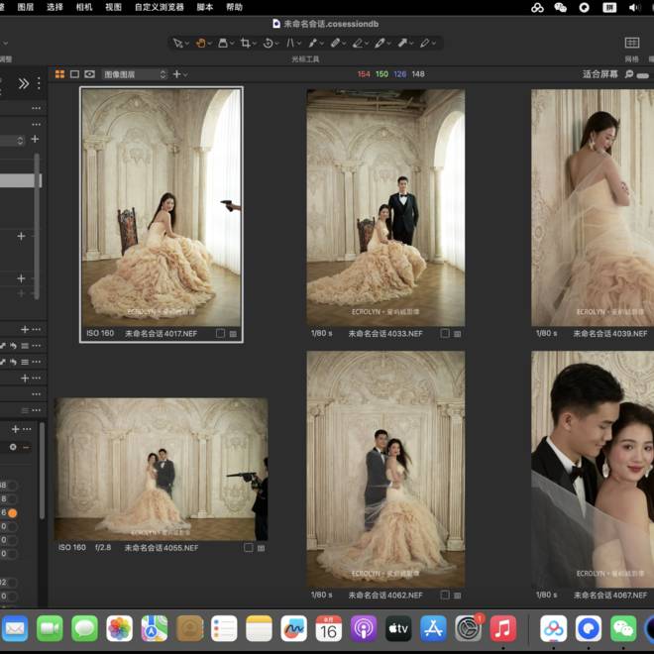Click the variant icon under 4055.NEF
654x654 pixels.
click(261, 548)
